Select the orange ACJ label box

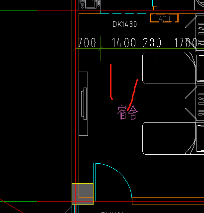pyautogui.click(x=164, y=18)
